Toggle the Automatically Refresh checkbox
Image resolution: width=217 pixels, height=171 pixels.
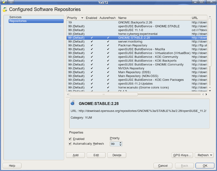(70, 144)
